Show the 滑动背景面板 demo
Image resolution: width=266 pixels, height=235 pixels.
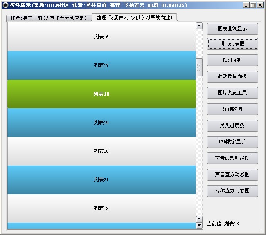pyautogui.click(x=232, y=76)
